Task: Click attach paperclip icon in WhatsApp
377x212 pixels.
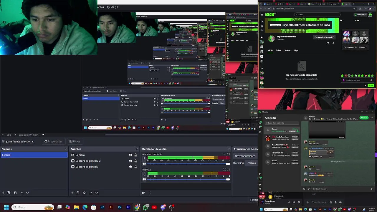Action: 309,189
